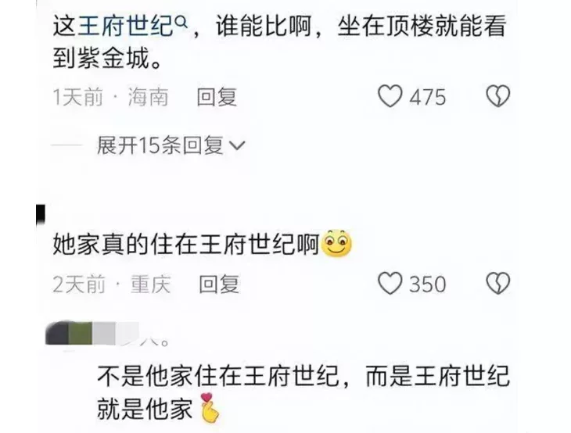Like the comment with 475 likes
Image resolution: width=571 pixels, height=433 pixels.
coord(390,96)
